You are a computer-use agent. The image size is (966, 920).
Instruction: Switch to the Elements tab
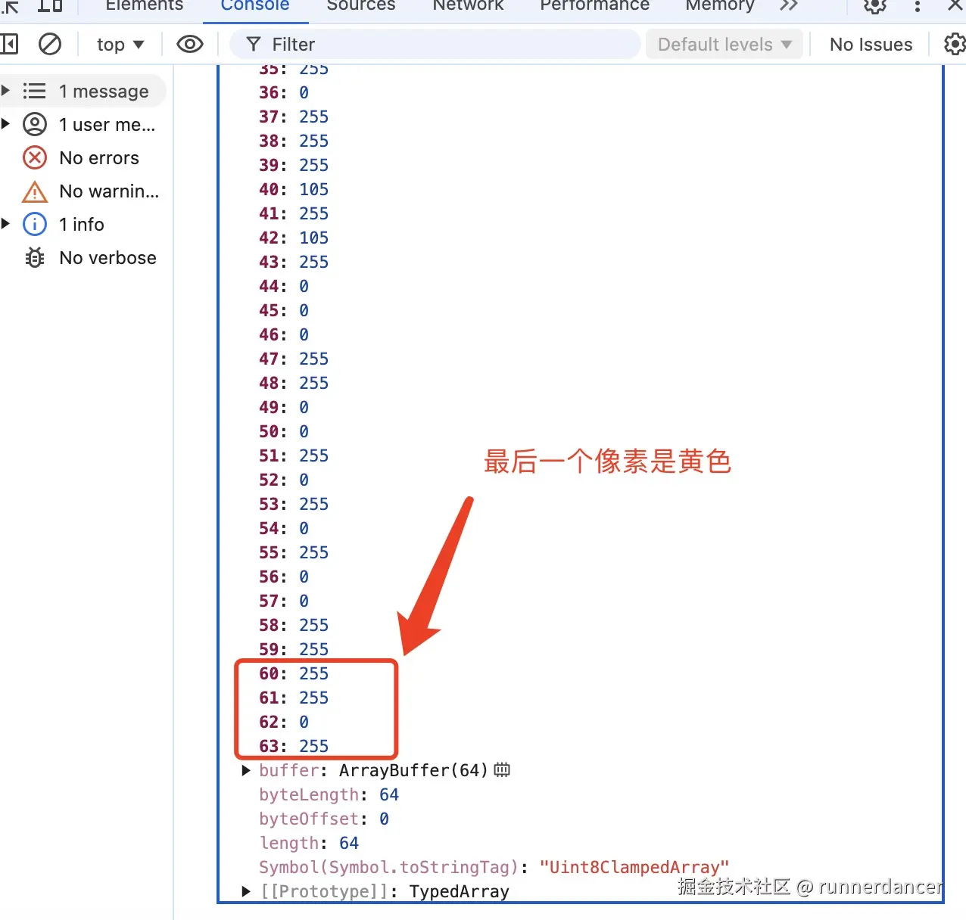click(145, 6)
